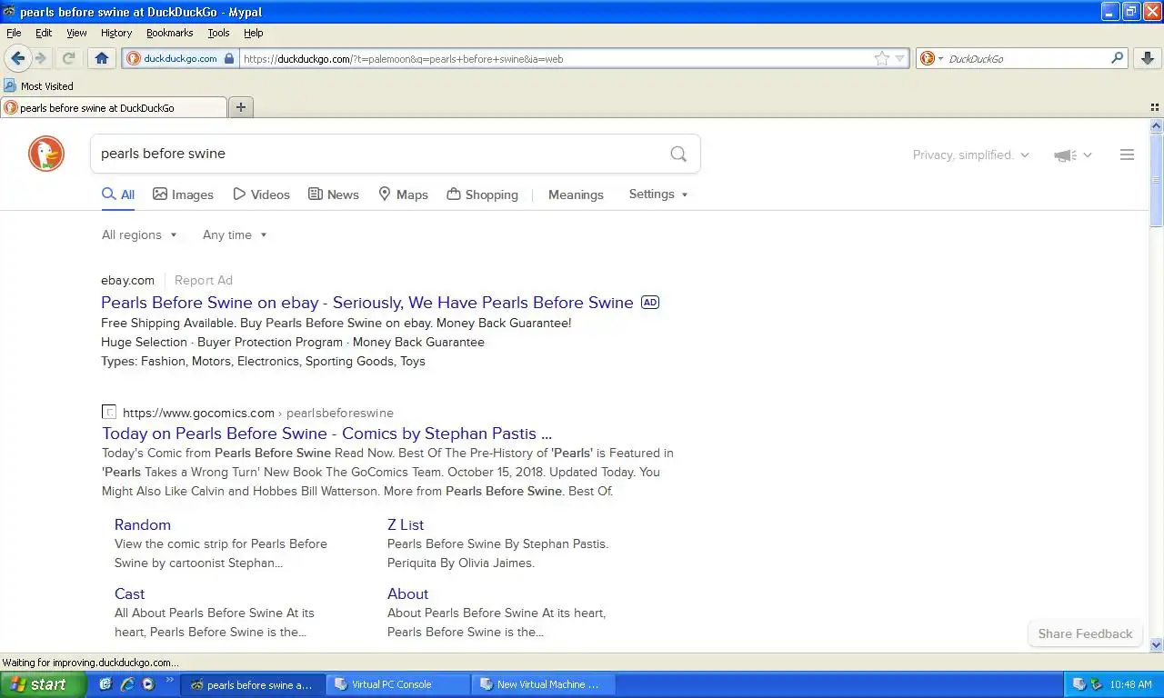Open a new tab with plus button

(241, 107)
